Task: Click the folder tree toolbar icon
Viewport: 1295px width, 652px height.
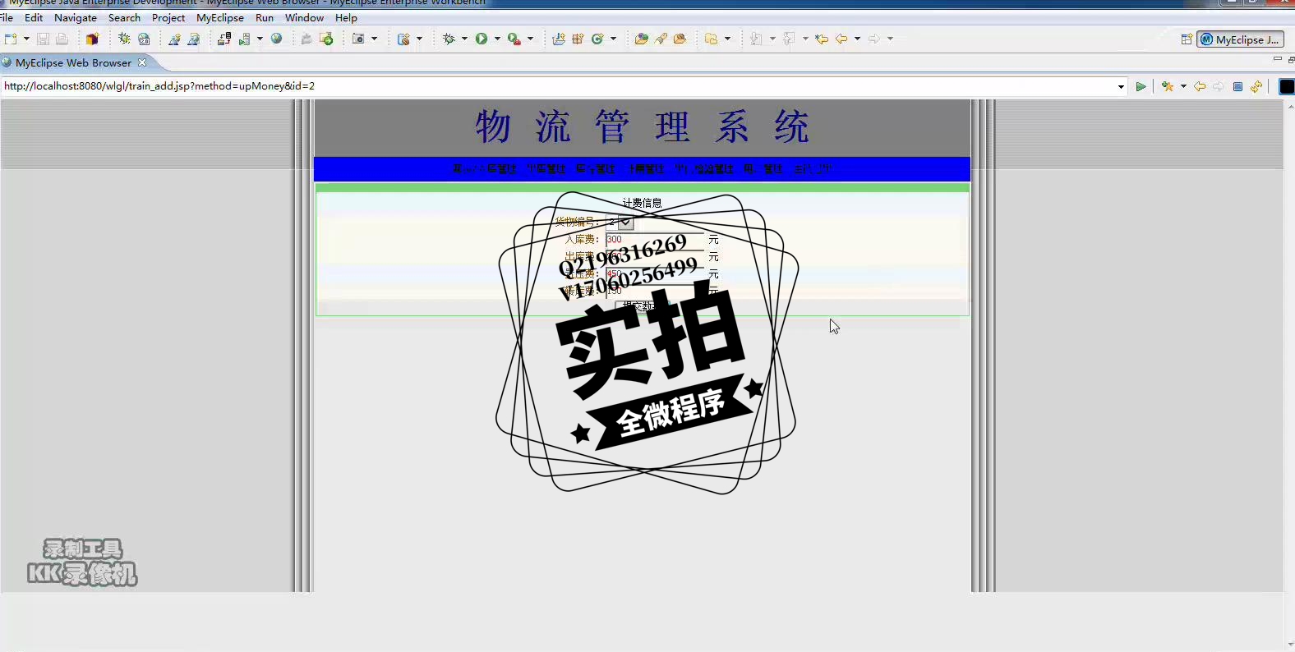Action: pyautogui.click(x=712, y=39)
